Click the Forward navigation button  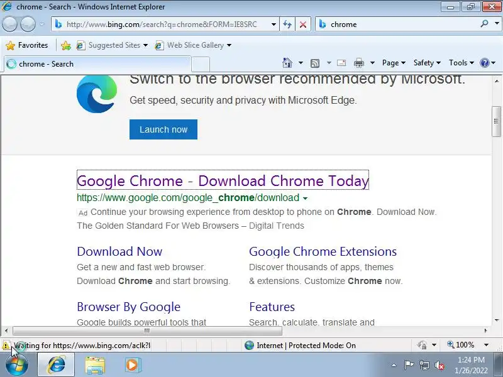[x=28, y=24]
